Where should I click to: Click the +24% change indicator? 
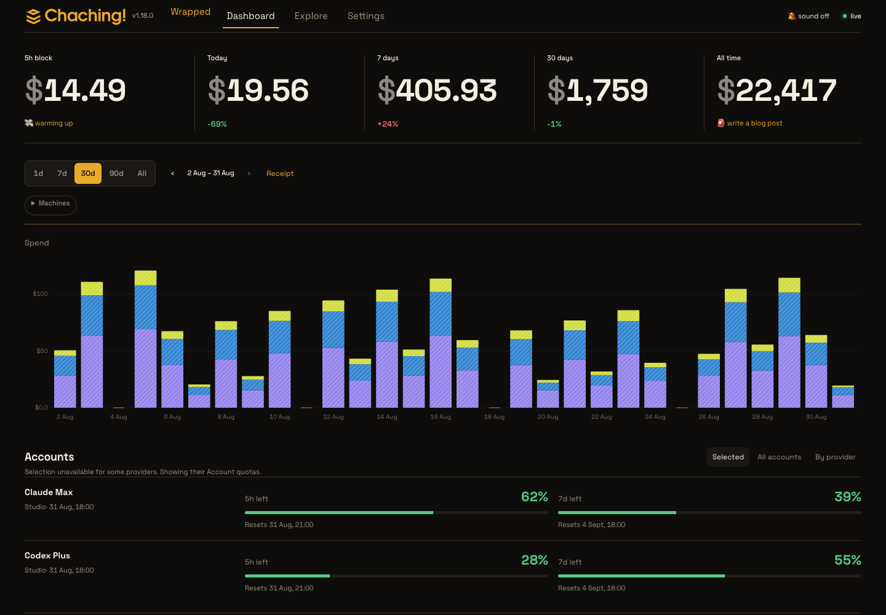tap(388, 124)
